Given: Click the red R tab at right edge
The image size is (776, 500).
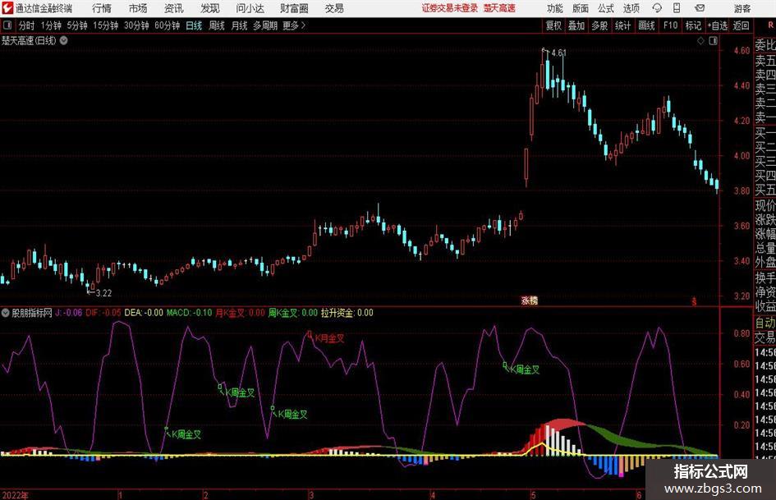Looking at the screenshot, I should click(x=771, y=25).
